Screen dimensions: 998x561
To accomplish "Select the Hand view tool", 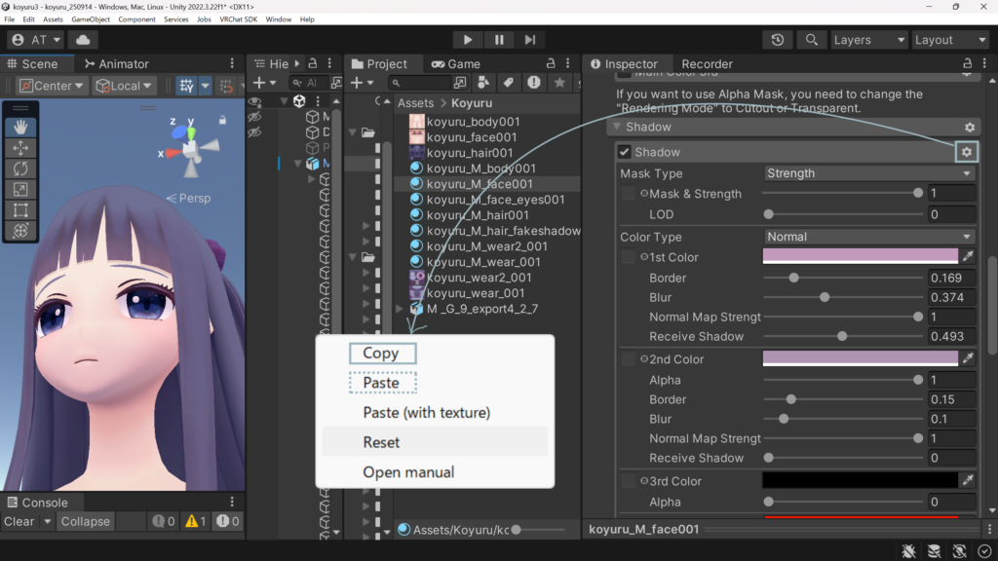I will click(20, 127).
